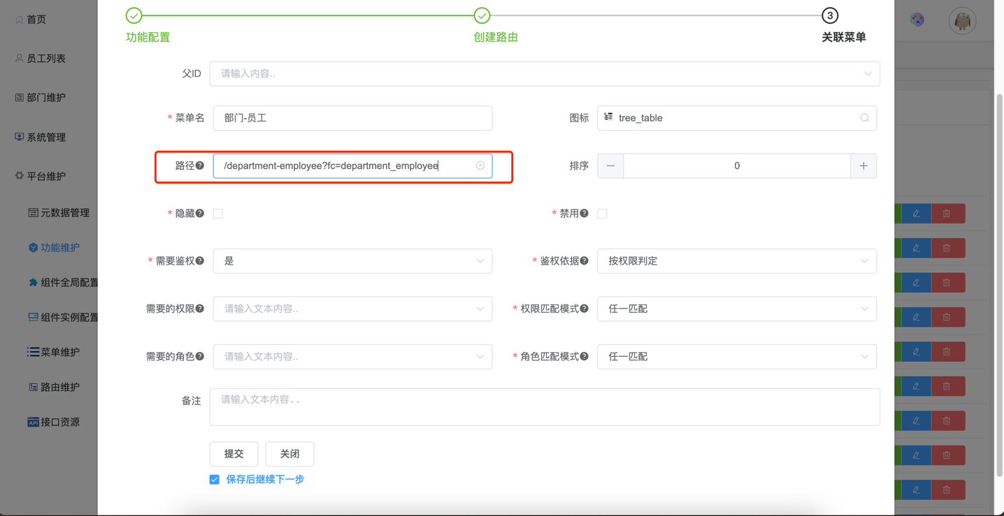
Task: Tick the 禁用 checkbox
Action: 602,214
